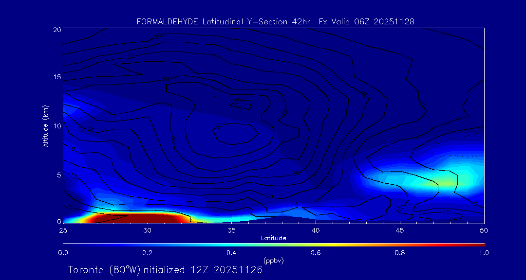Viewport: 526px width, 280px height.
Task: Click the latitude axis tick label 40
Action: click(x=315, y=230)
